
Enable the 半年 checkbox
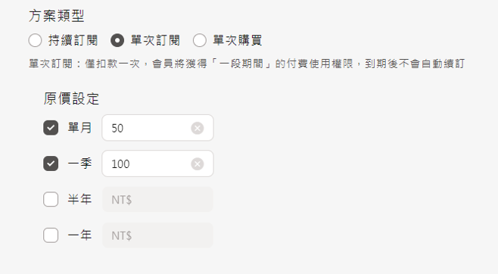51,199
